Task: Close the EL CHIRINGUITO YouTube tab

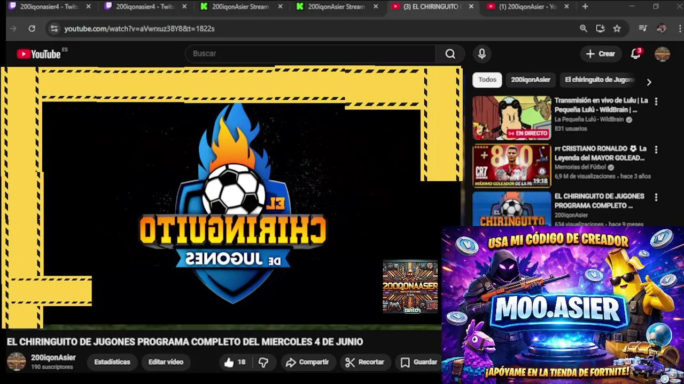Action: 471,6
